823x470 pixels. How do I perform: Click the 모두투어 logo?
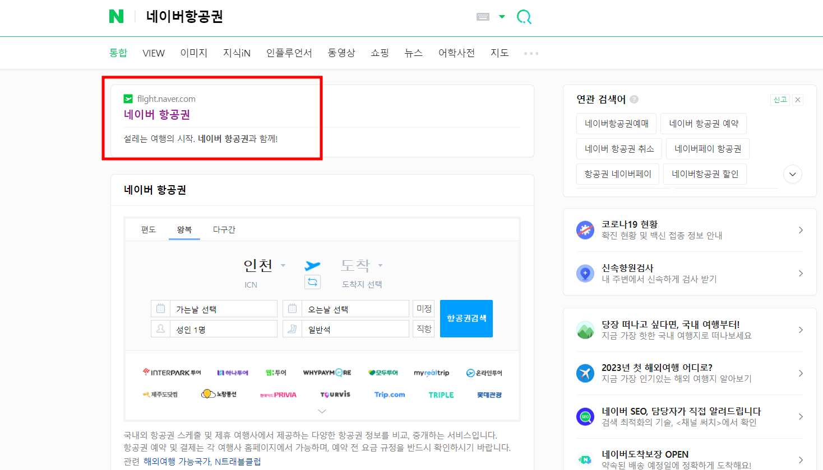click(383, 373)
